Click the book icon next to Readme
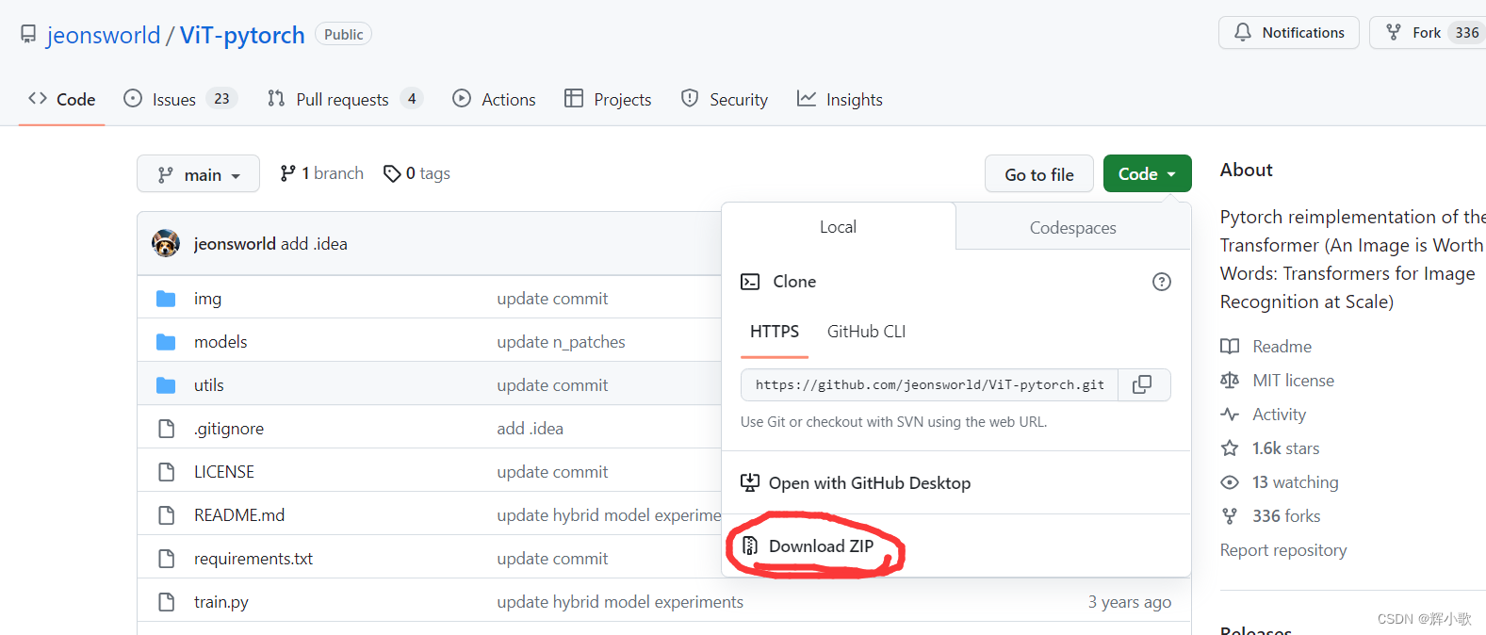 (x=1230, y=347)
